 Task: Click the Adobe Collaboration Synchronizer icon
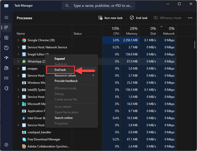(24, 146)
